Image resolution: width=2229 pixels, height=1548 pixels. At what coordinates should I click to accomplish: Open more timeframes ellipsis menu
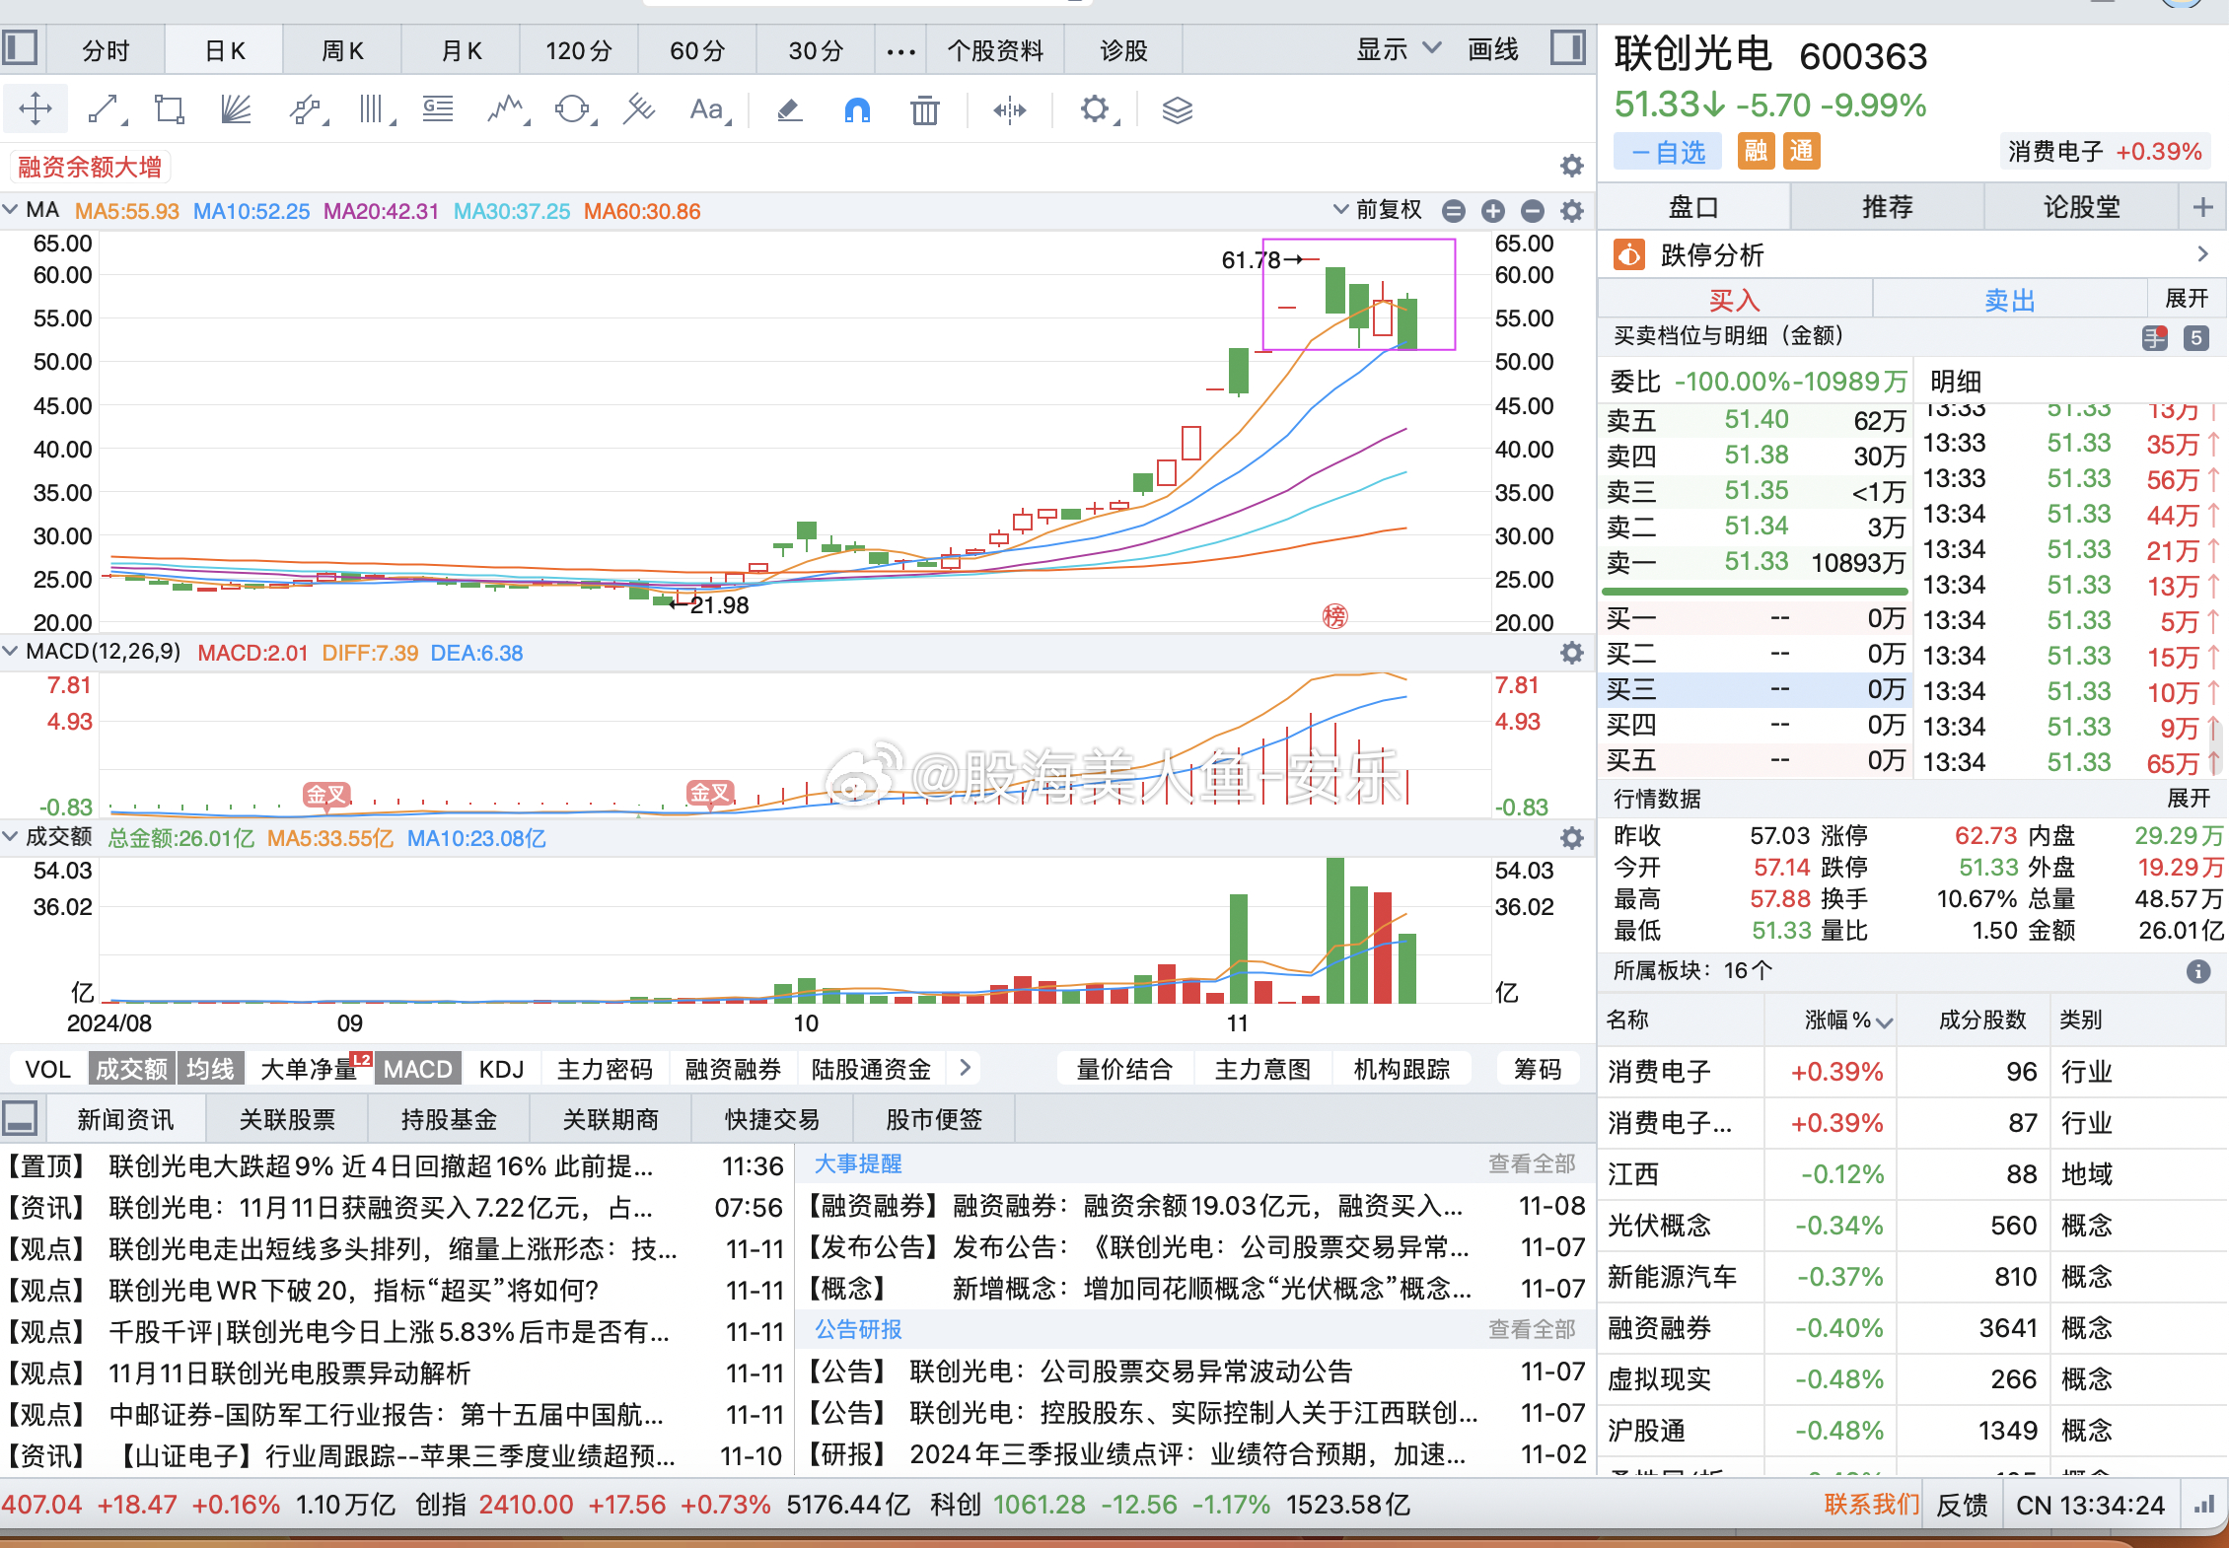(900, 51)
